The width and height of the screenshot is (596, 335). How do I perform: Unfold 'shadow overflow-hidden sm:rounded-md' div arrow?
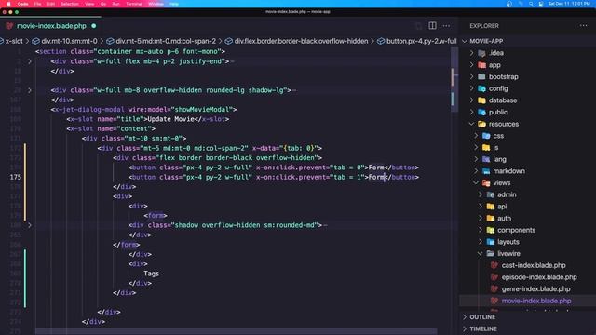click(x=30, y=225)
